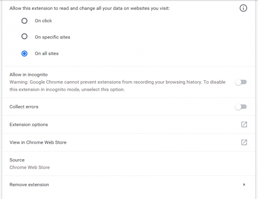258x199 pixels.
Task: Click the "Source" row heading
Action: coord(17,160)
